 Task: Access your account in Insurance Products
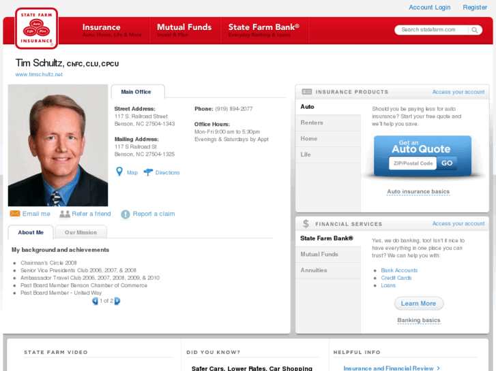pyautogui.click(x=458, y=92)
